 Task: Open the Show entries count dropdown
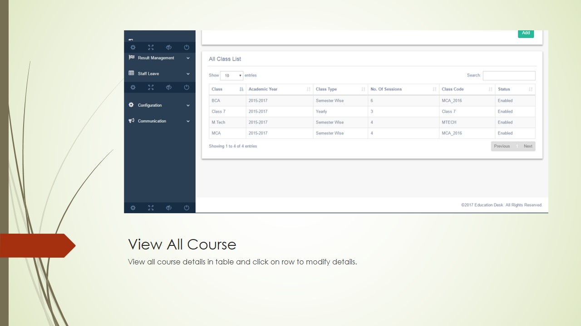click(231, 76)
